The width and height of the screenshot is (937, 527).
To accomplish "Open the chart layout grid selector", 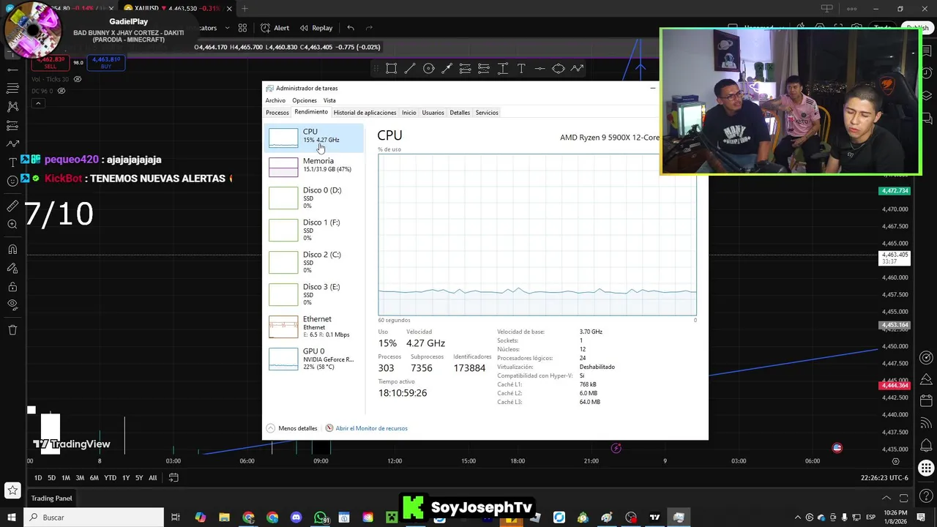I will point(242,28).
